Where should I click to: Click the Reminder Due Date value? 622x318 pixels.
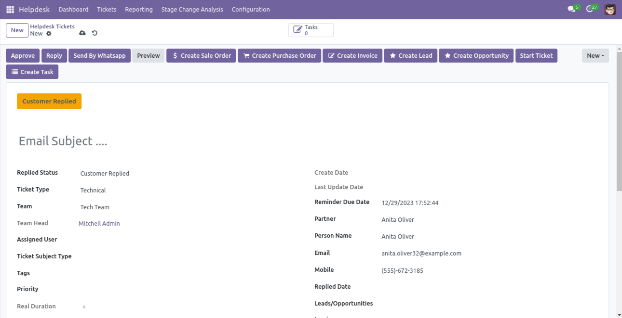coord(410,203)
